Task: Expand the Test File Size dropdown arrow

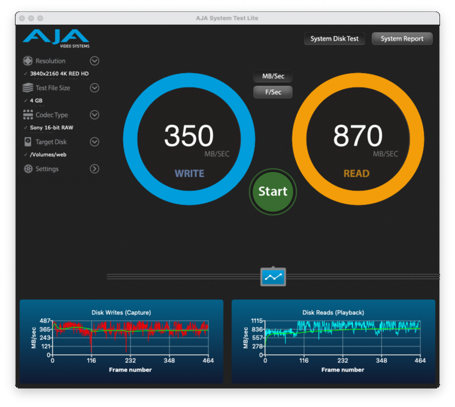Action: [95, 88]
